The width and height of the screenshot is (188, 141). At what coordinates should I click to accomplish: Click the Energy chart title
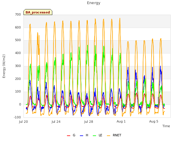coord(93,3)
